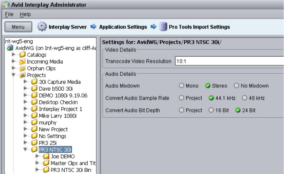Expand the Incoming Media tree node
The width and height of the screenshot is (284, 174).
coord(14,61)
